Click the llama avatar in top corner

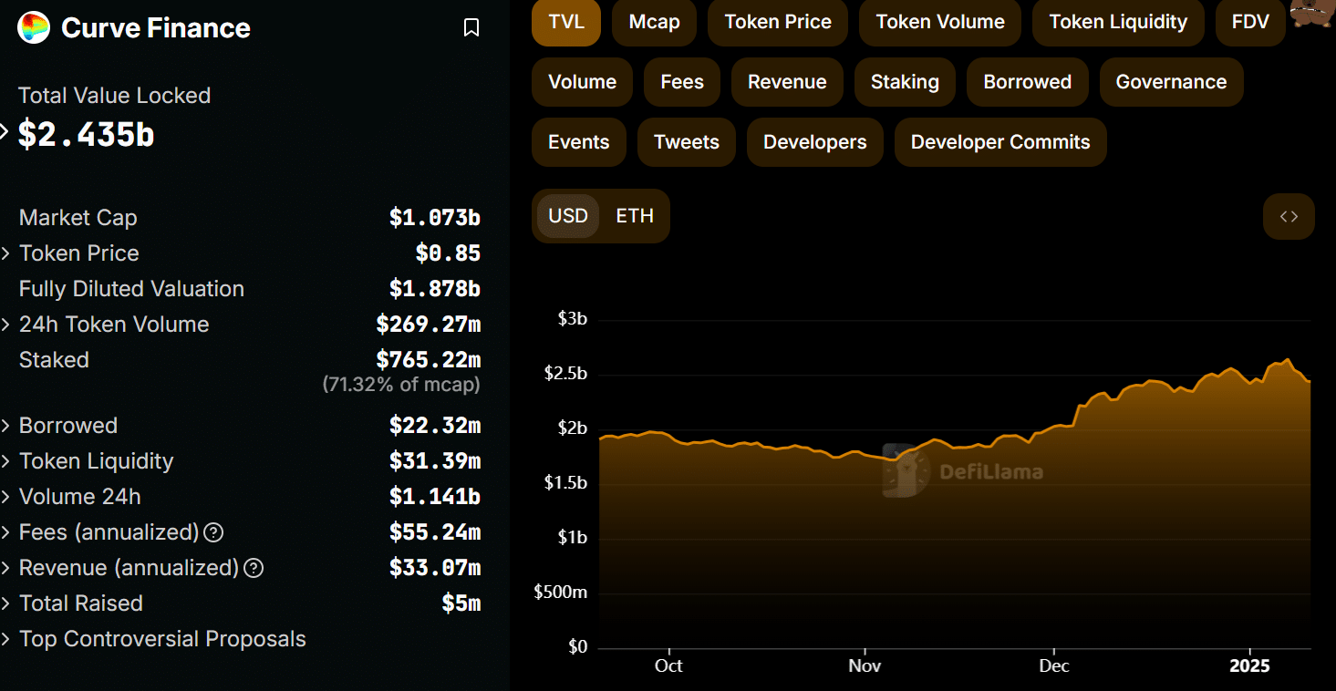point(1312,15)
